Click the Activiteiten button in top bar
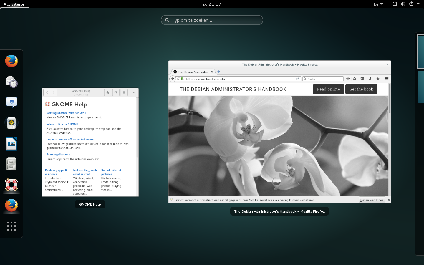This screenshot has height=265, width=424. tap(15, 4)
